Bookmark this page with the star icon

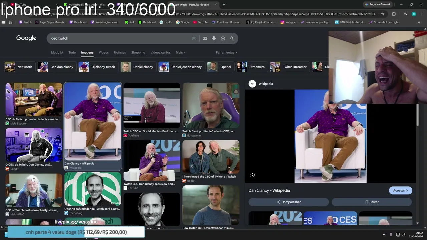tap(383, 14)
